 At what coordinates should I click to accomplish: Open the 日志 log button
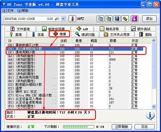click(145, 127)
